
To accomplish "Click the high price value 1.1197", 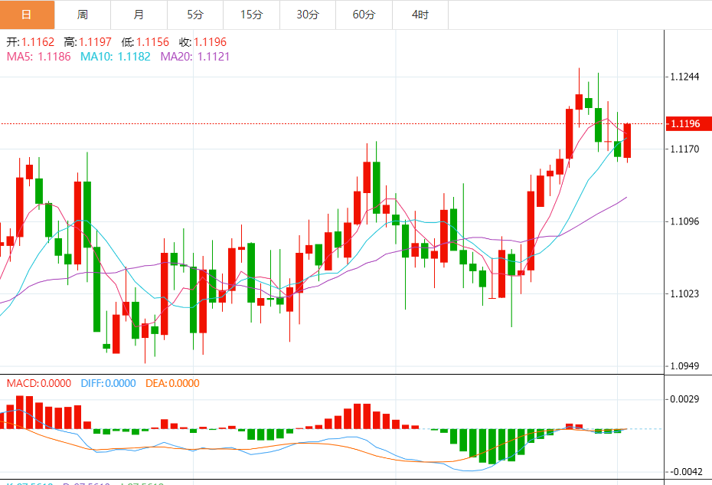I will click(x=95, y=42).
